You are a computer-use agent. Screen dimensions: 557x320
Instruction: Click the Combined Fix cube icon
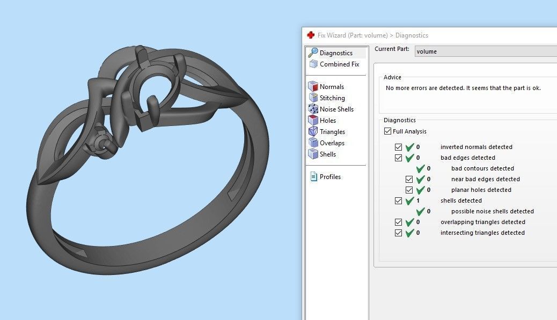click(x=313, y=64)
